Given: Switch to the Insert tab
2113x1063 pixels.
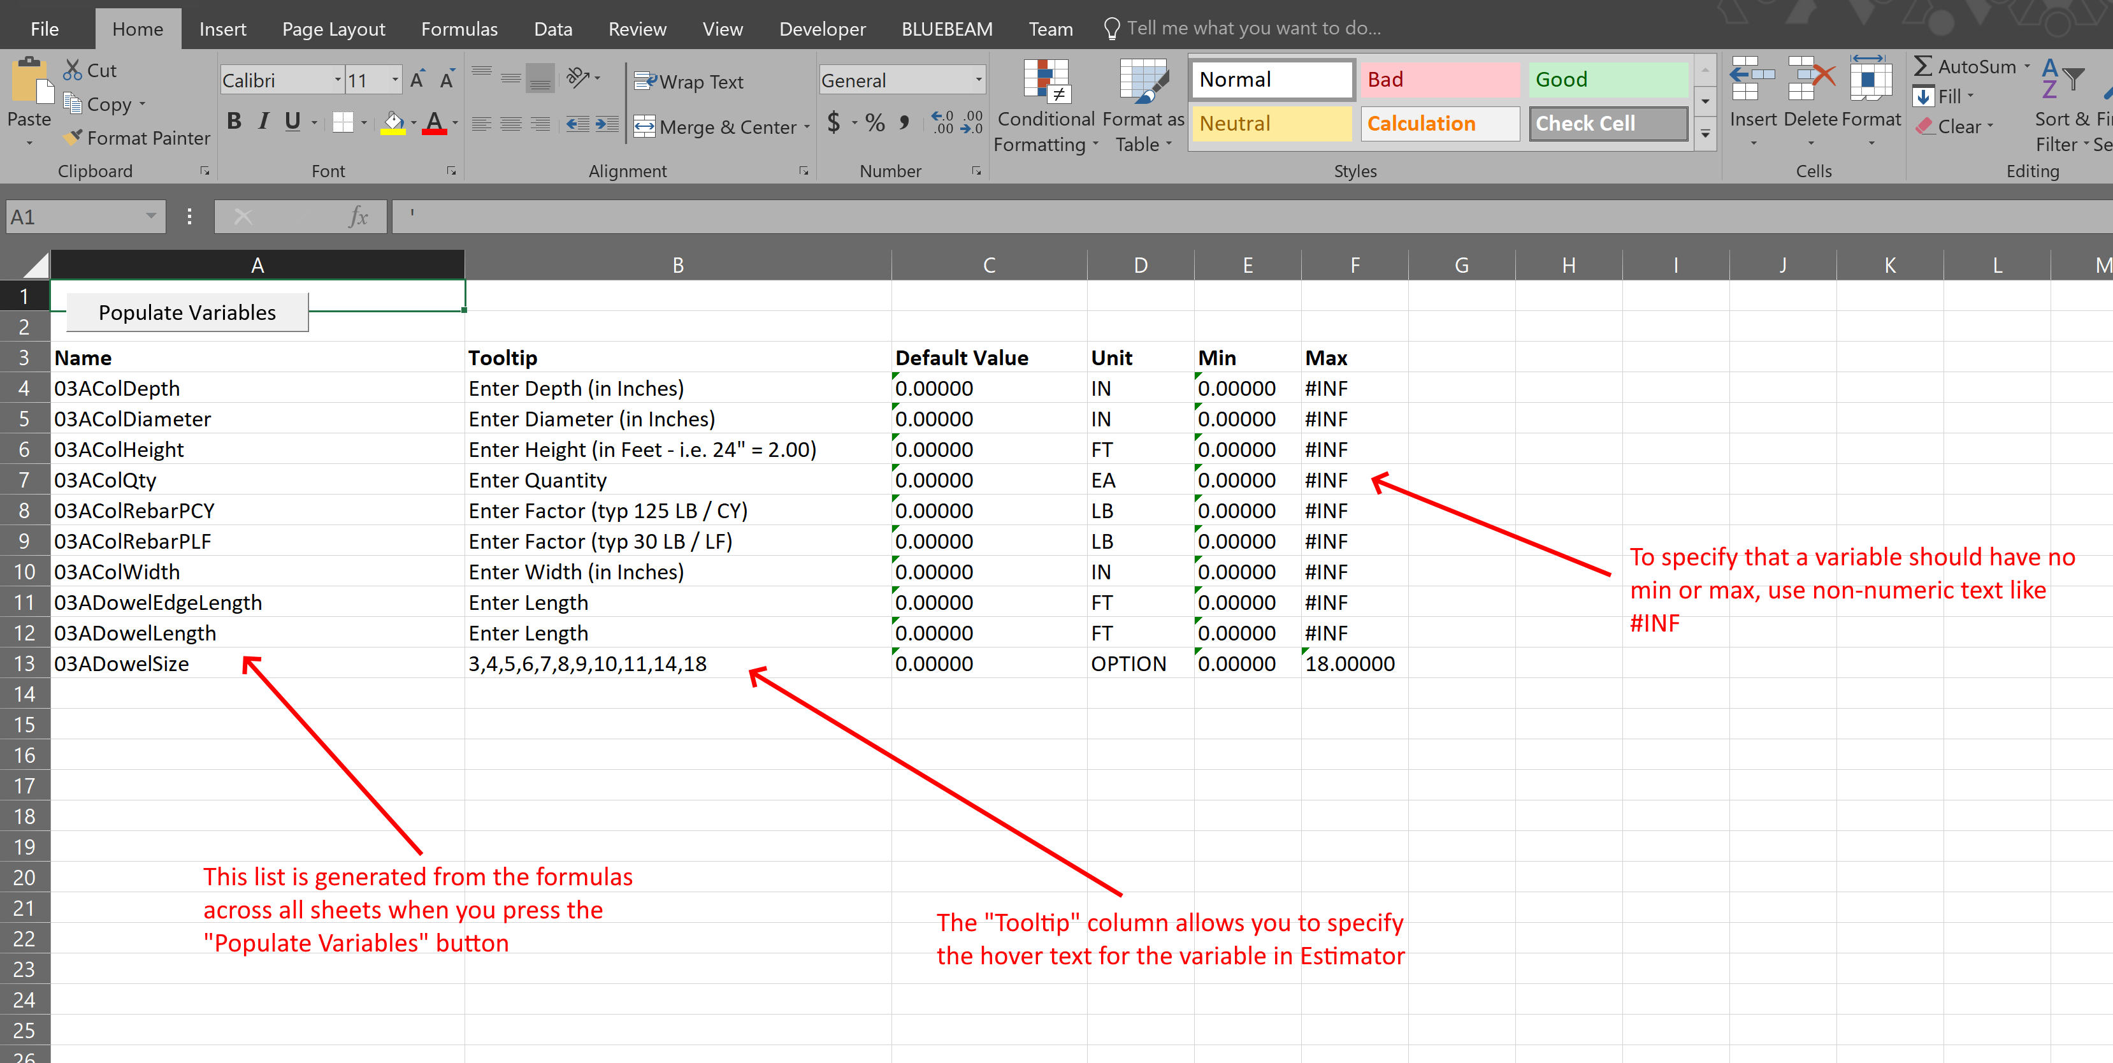Looking at the screenshot, I should click(222, 29).
